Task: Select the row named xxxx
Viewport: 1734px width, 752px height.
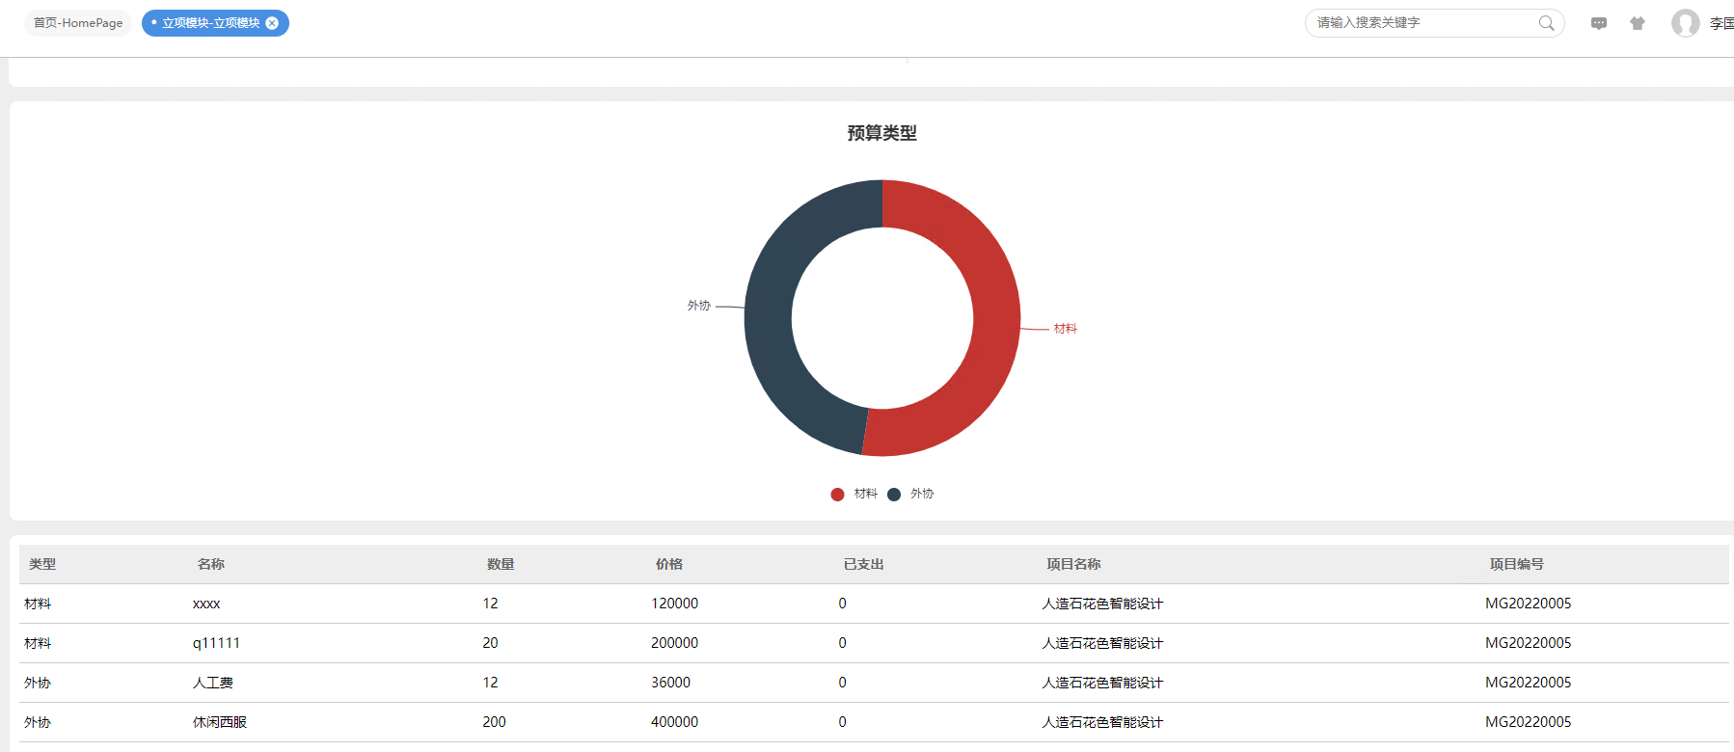Action: tap(874, 604)
